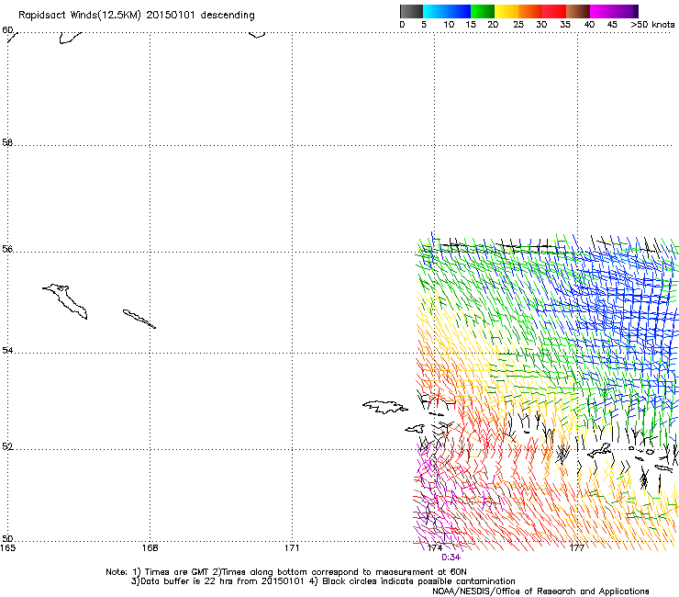Click the longitude label '177'
Screen dimensions: 679x597
coord(577,548)
